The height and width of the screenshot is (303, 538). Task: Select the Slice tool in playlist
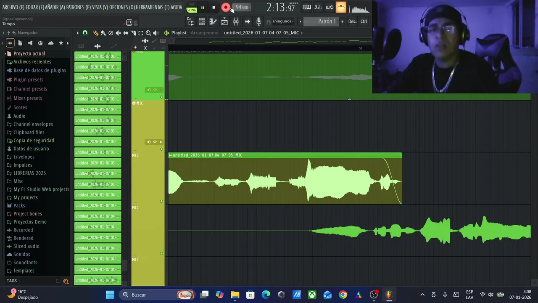pyautogui.click(x=133, y=33)
